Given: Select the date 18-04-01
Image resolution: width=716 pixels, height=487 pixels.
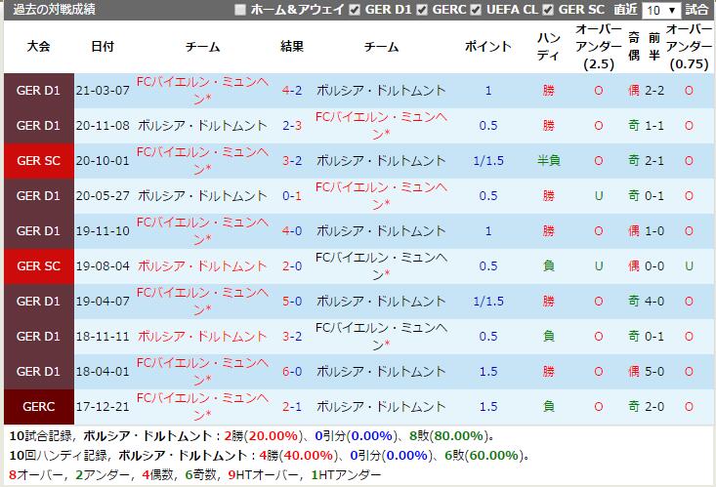Looking at the screenshot, I should 103,372.
